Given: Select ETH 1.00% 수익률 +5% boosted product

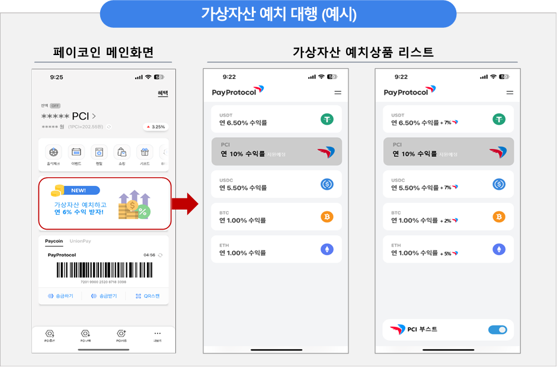Looking at the screenshot, I should coord(449,249).
